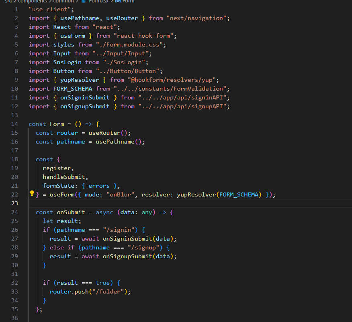The image size is (352, 322).
Task: Click the "@hookform/resolvers/yup" string
Action: tap(172, 80)
